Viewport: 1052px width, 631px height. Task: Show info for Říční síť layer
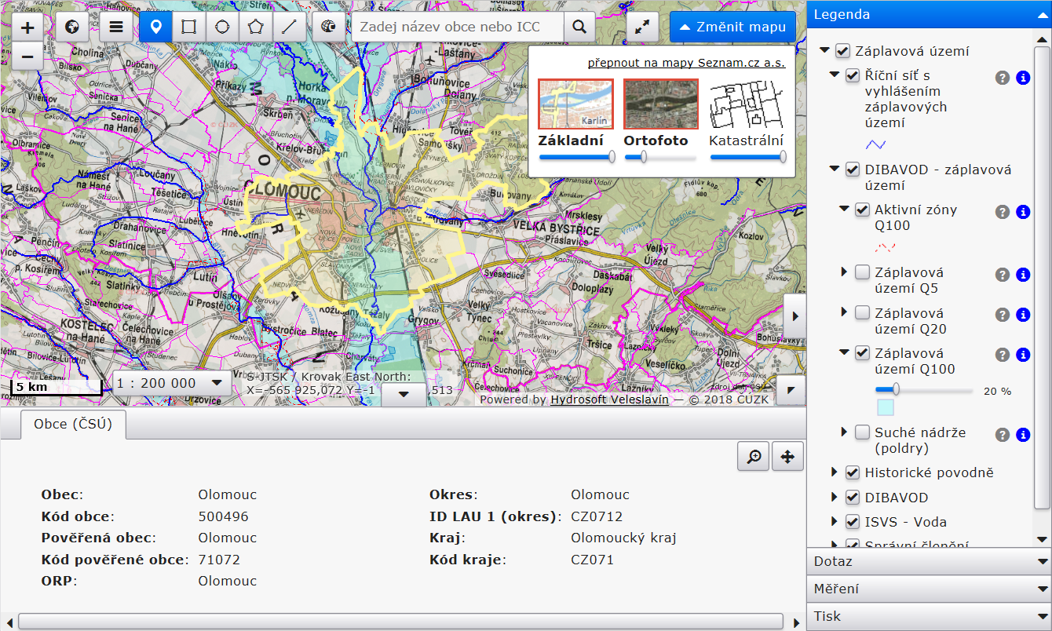click(x=1023, y=78)
